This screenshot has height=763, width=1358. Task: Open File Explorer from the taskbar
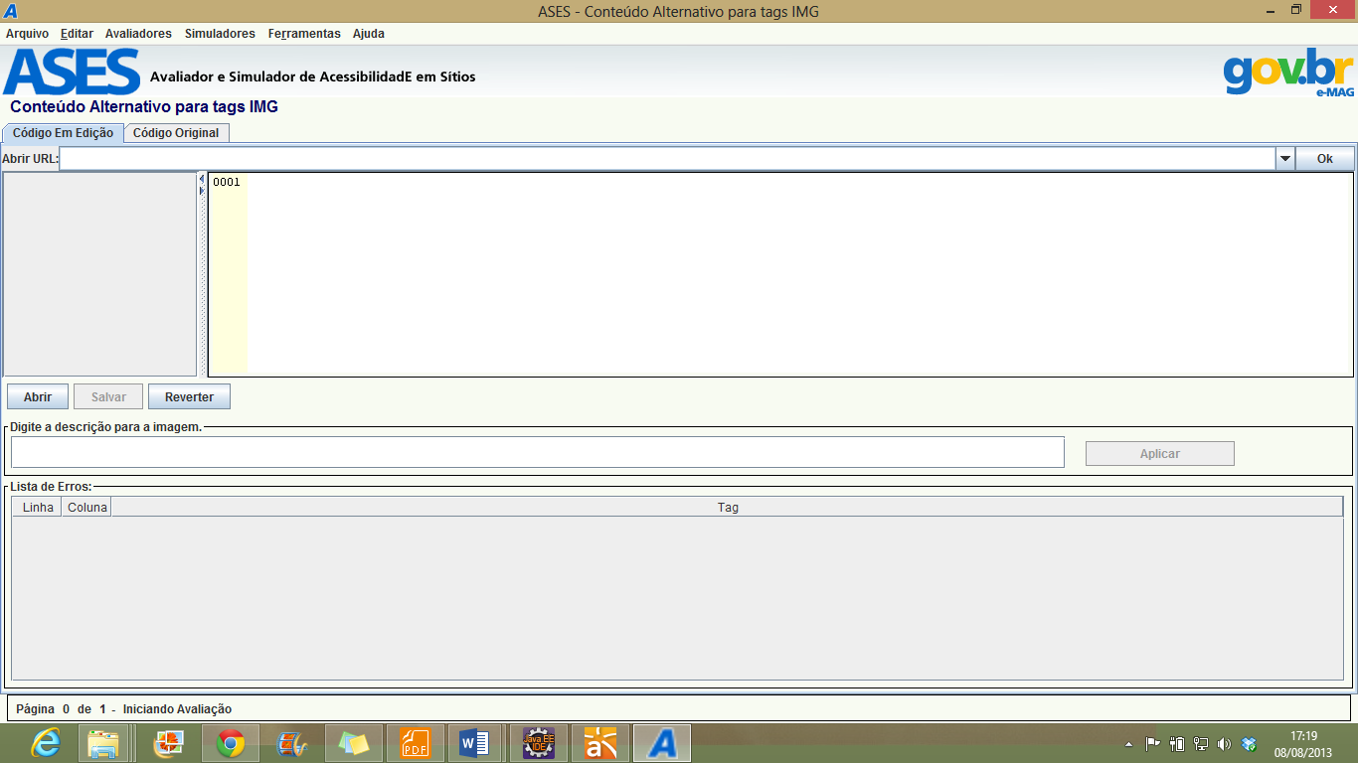(103, 743)
